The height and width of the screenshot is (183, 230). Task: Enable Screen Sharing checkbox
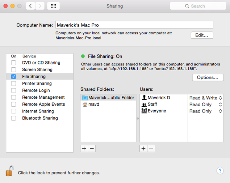(x=13, y=69)
